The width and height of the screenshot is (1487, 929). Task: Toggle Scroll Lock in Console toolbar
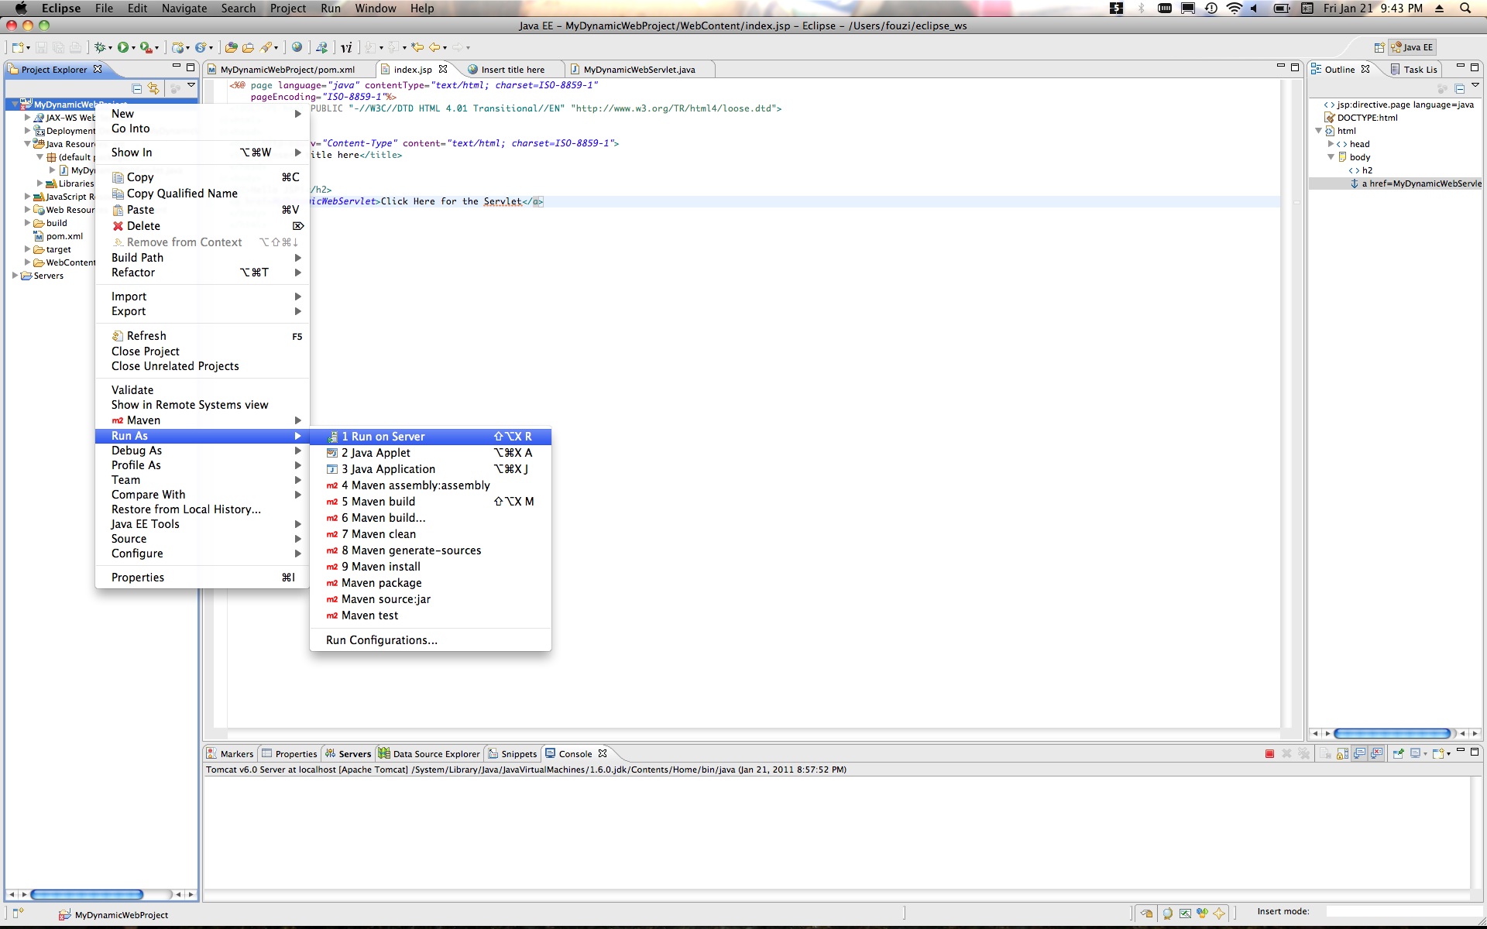1342,753
